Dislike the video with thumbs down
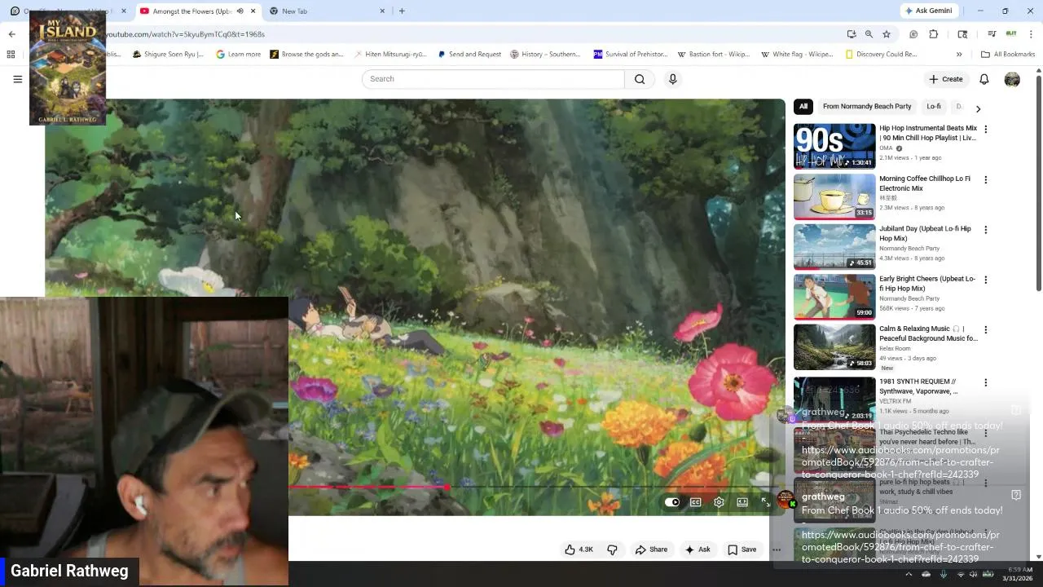1043x587 pixels. point(612,549)
